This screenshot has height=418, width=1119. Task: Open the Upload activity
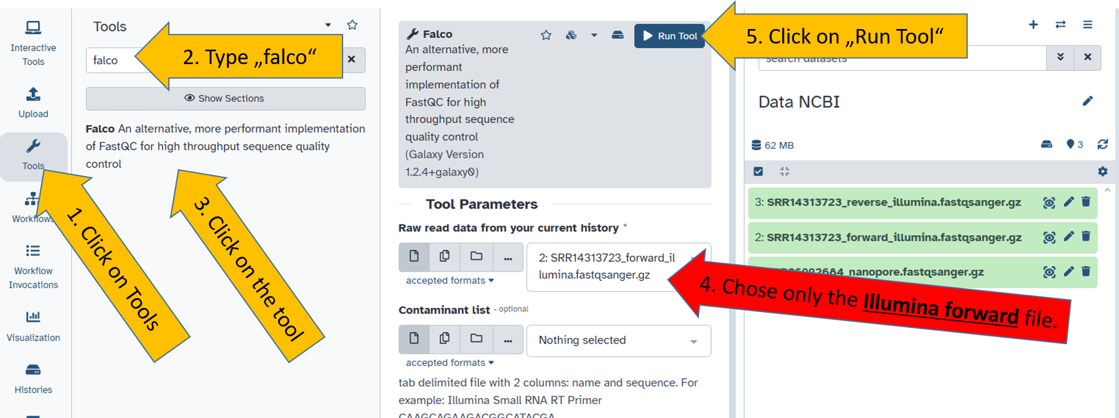(33, 103)
